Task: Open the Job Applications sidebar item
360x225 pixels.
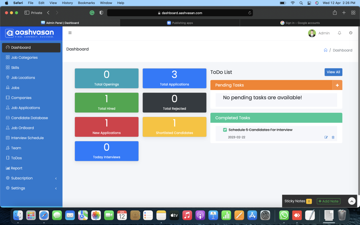Action: (x=25, y=108)
